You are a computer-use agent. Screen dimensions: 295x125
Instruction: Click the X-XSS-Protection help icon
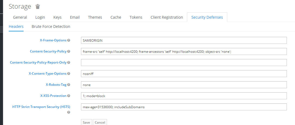(x=69, y=96)
